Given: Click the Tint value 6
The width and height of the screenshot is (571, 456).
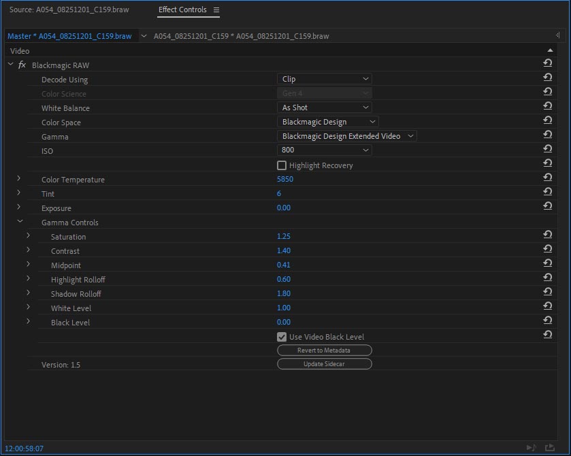Looking at the screenshot, I should [279, 193].
